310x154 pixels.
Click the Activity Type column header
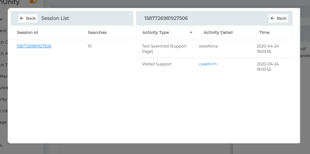pyautogui.click(x=156, y=33)
